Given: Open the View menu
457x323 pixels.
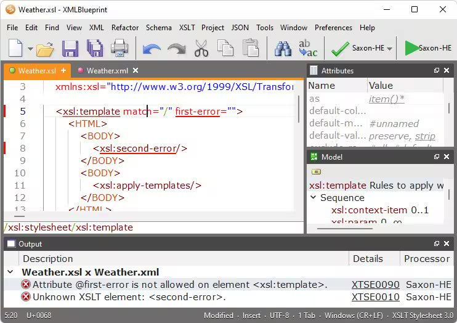Looking at the screenshot, I should pos(74,28).
